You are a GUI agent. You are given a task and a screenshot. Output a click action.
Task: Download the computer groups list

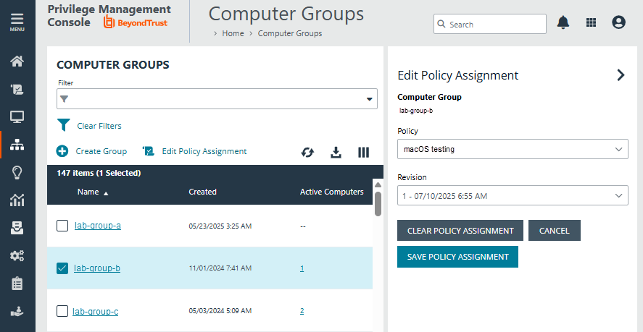336,152
